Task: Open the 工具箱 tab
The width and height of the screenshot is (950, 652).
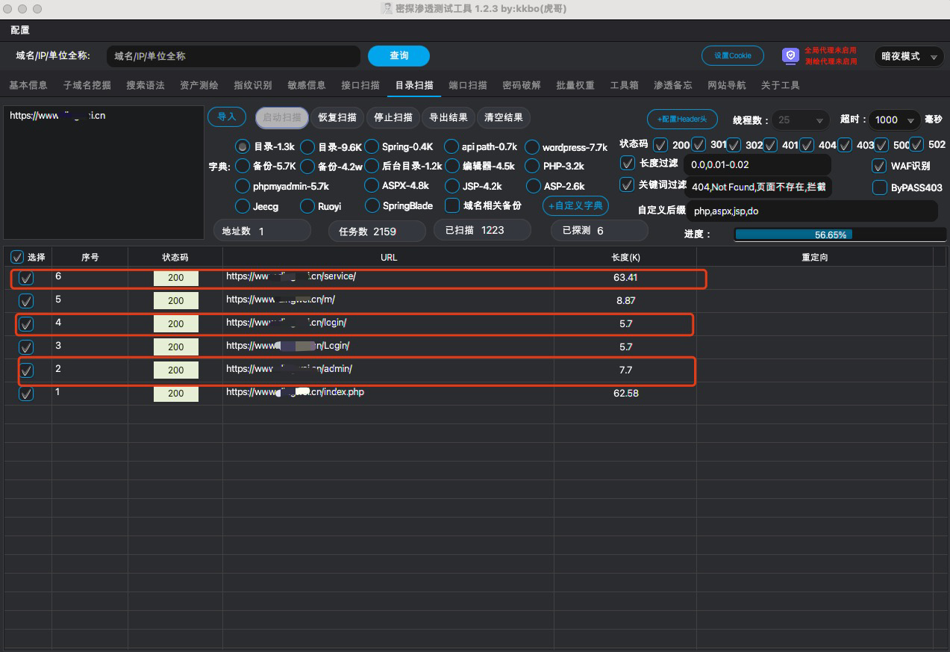Action: (625, 85)
